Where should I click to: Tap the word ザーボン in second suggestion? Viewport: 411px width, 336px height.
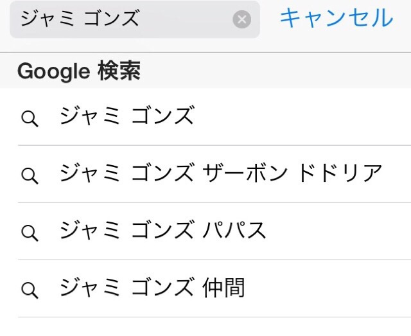[245, 173]
